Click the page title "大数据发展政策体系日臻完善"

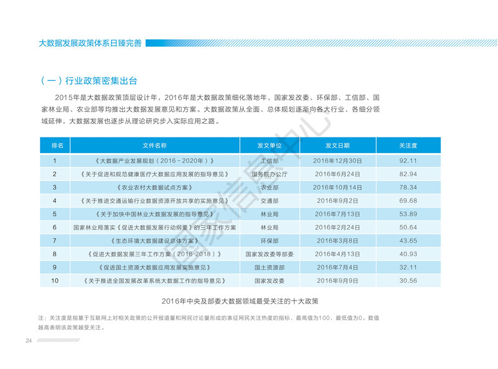90,43
